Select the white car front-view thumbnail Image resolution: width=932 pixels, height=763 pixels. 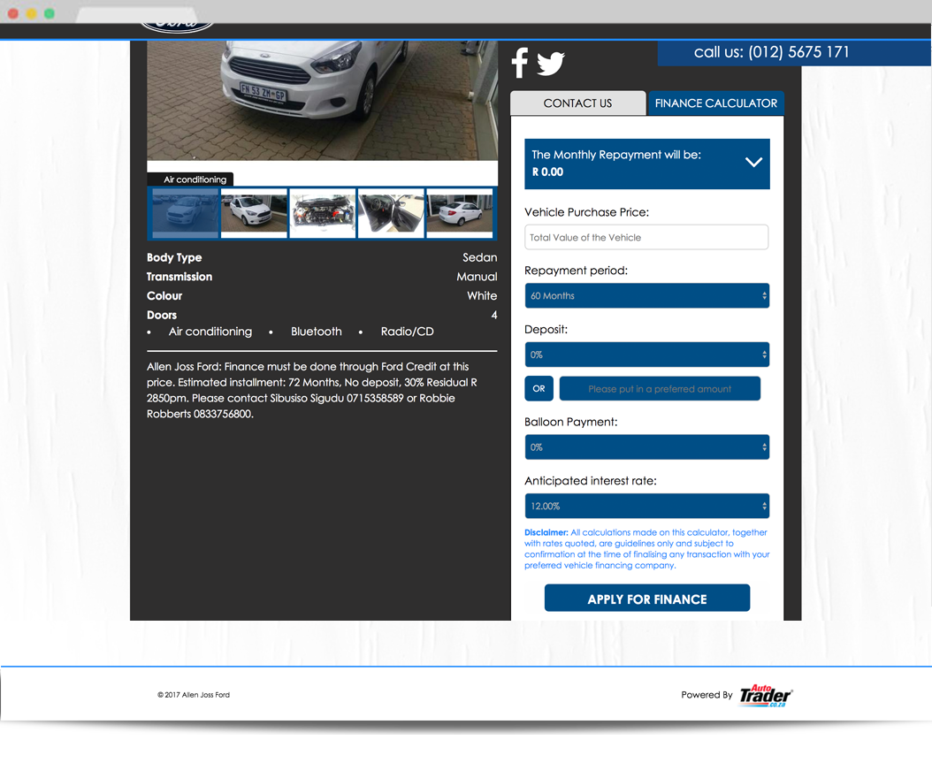[254, 213]
